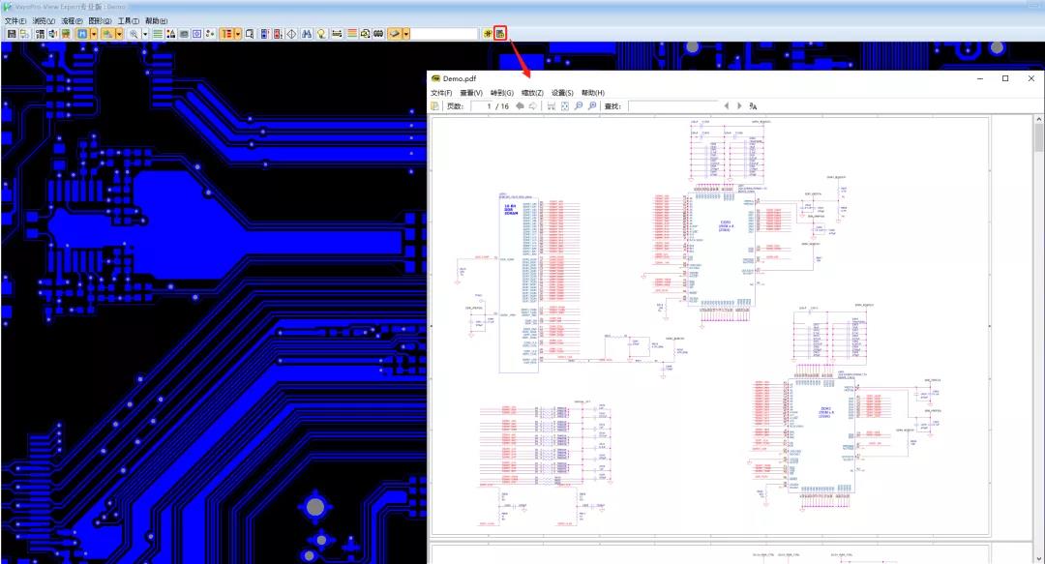Image resolution: width=1045 pixels, height=564 pixels.
Task: Go to previous page arrow in PDF viewer
Action: (520, 106)
